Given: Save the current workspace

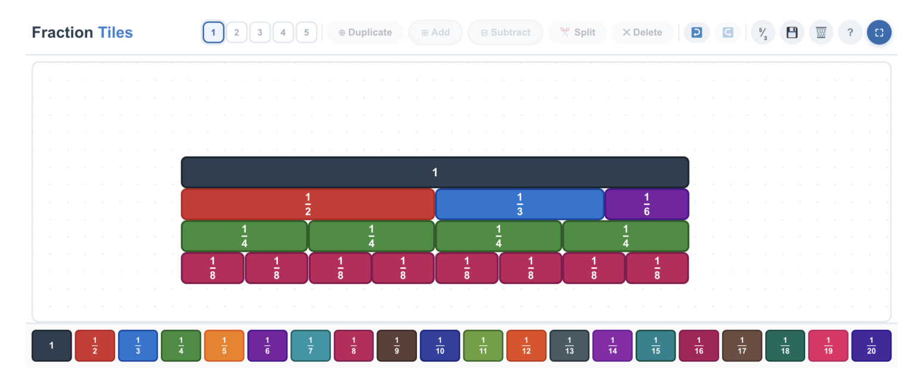Looking at the screenshot, I should tap(792, 32).
